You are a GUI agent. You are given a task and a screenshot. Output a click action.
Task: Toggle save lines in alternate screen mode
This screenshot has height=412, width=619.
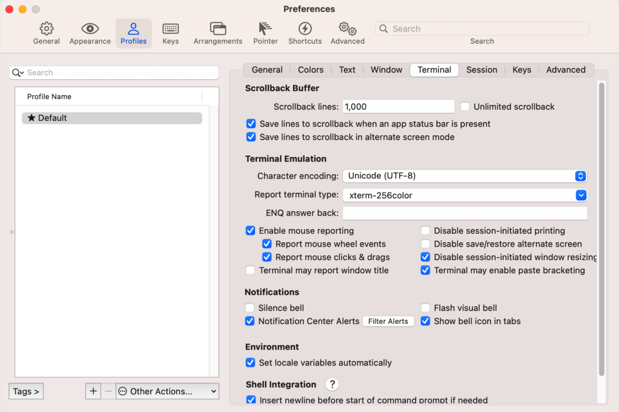pos(251,137)
